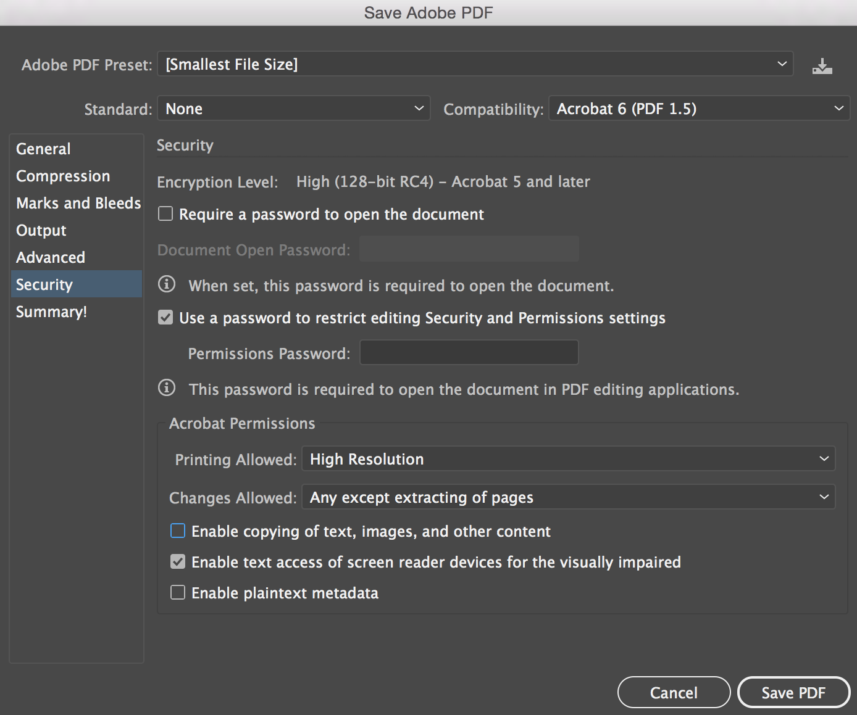Click info icon beside PDF editing applications note
This screenshot has height=715, width=857.
tap(167, 387)
